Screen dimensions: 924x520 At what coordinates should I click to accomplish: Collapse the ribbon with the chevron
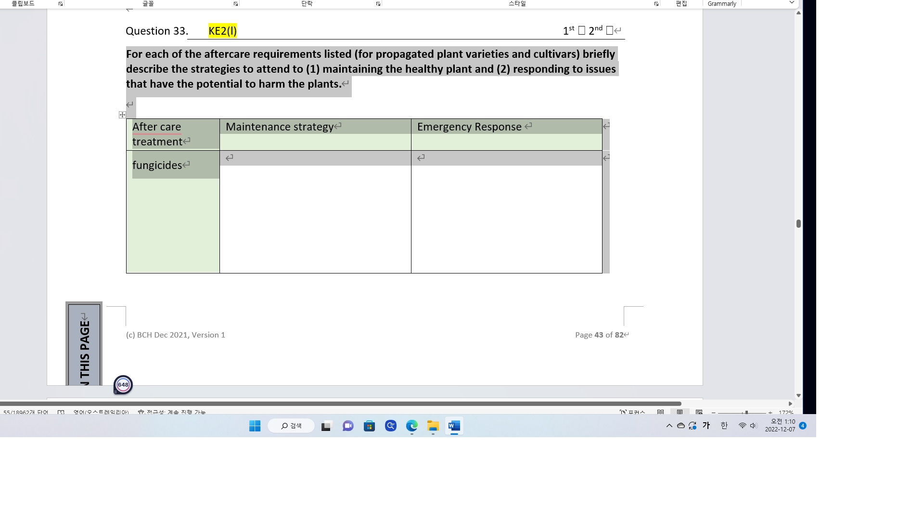(791, 3)
